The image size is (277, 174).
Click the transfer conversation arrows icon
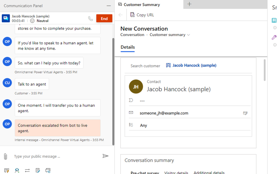(27, 170)
